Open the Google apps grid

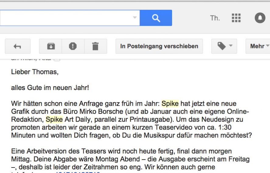pos(236,18)
